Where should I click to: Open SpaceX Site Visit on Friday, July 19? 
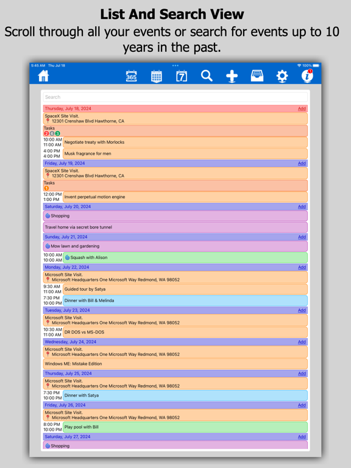coord(175,173)
